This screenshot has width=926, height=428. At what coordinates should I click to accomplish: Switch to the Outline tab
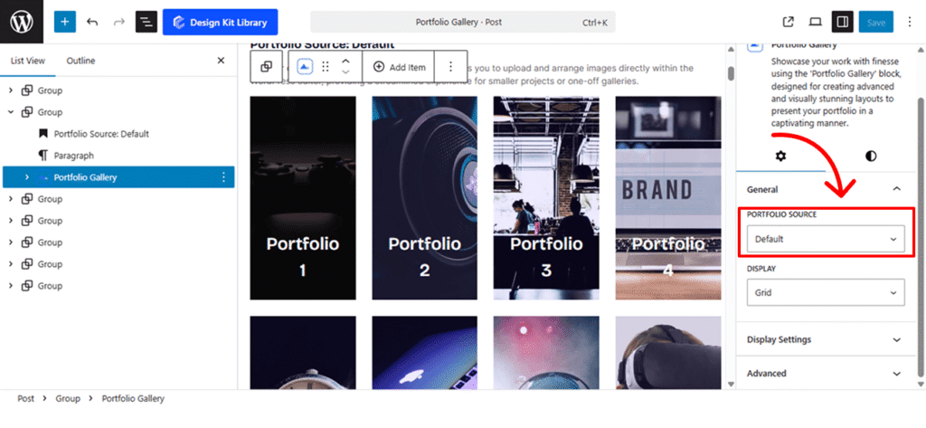(80, 61)
